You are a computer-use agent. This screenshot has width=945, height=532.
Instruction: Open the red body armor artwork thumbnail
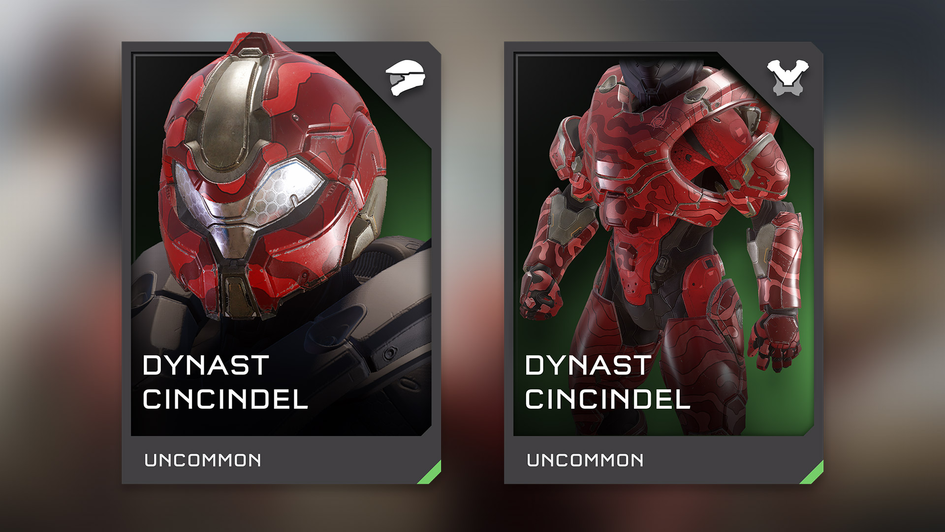tap(663, 244)
